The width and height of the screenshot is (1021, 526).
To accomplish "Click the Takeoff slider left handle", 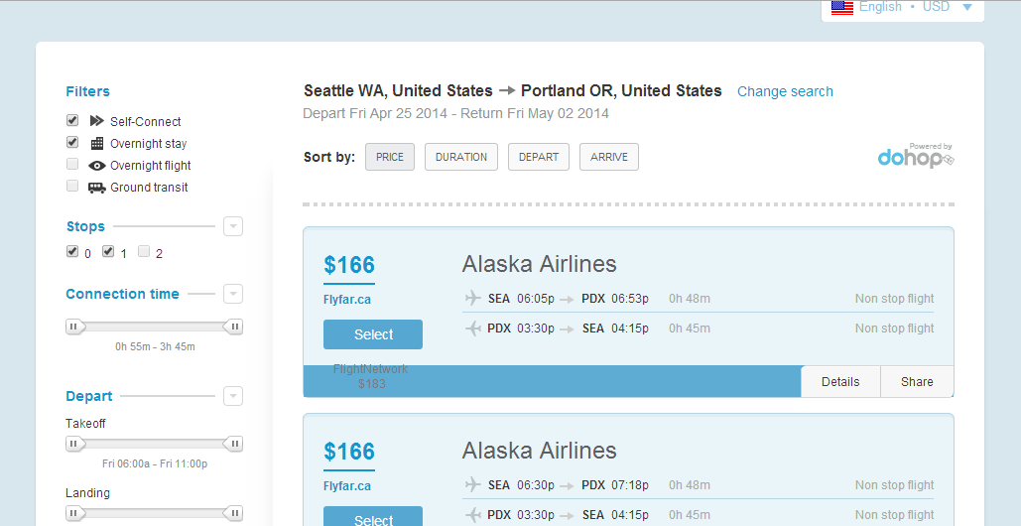I will [x=75, y=444].
